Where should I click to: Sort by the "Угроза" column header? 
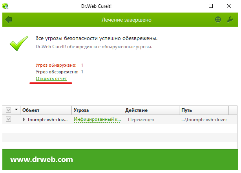[97, 110]
